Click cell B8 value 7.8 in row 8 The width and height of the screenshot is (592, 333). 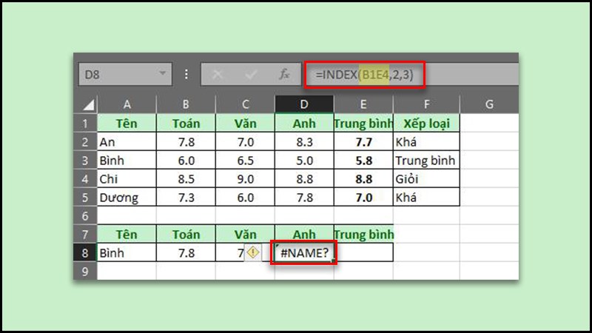(186, 253)
